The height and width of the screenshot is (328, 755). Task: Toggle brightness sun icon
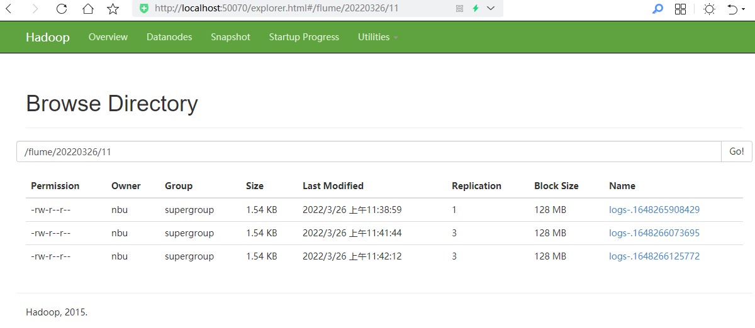pyautogui.click(x=710, y=9)
